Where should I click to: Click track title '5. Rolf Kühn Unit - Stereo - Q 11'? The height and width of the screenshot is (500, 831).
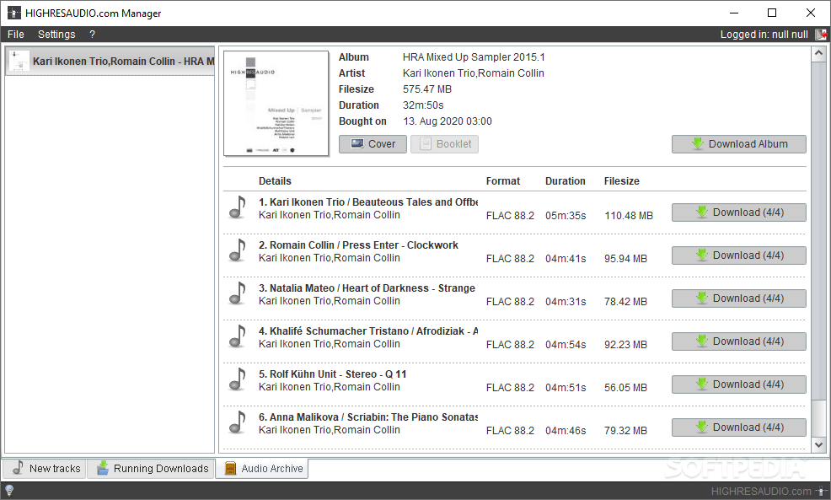pos(333,374)
